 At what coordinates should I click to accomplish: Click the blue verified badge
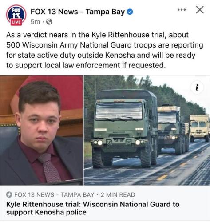point(130,12)
